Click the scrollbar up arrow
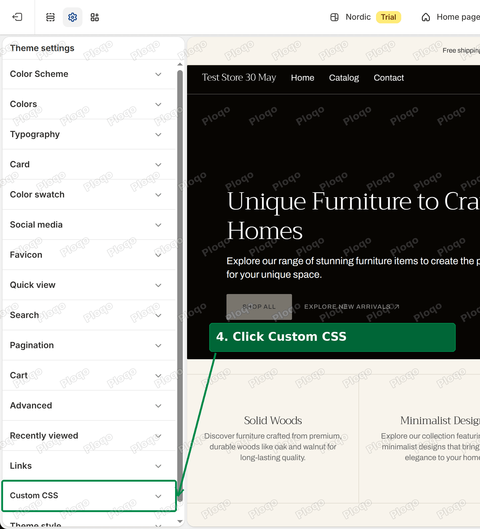Viewport: 480px width, 529px height. coord(180,64)
